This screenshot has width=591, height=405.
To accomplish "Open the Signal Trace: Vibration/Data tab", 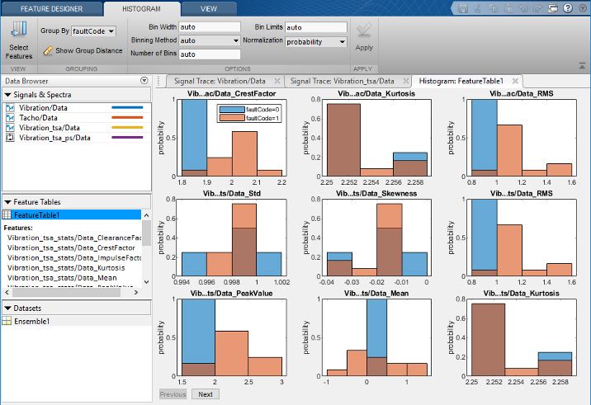I will (223, 81).
